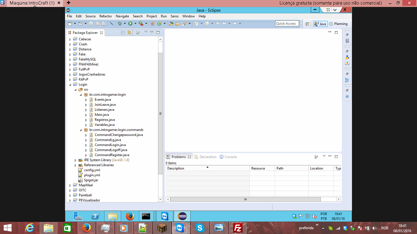Open the File menu
Viewport: 417px width, 234px height.
pos(70,16)
